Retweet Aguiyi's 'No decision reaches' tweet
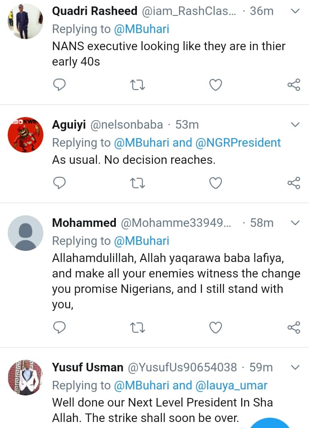This screenshot has height=428, width=309. pos(138,183)
